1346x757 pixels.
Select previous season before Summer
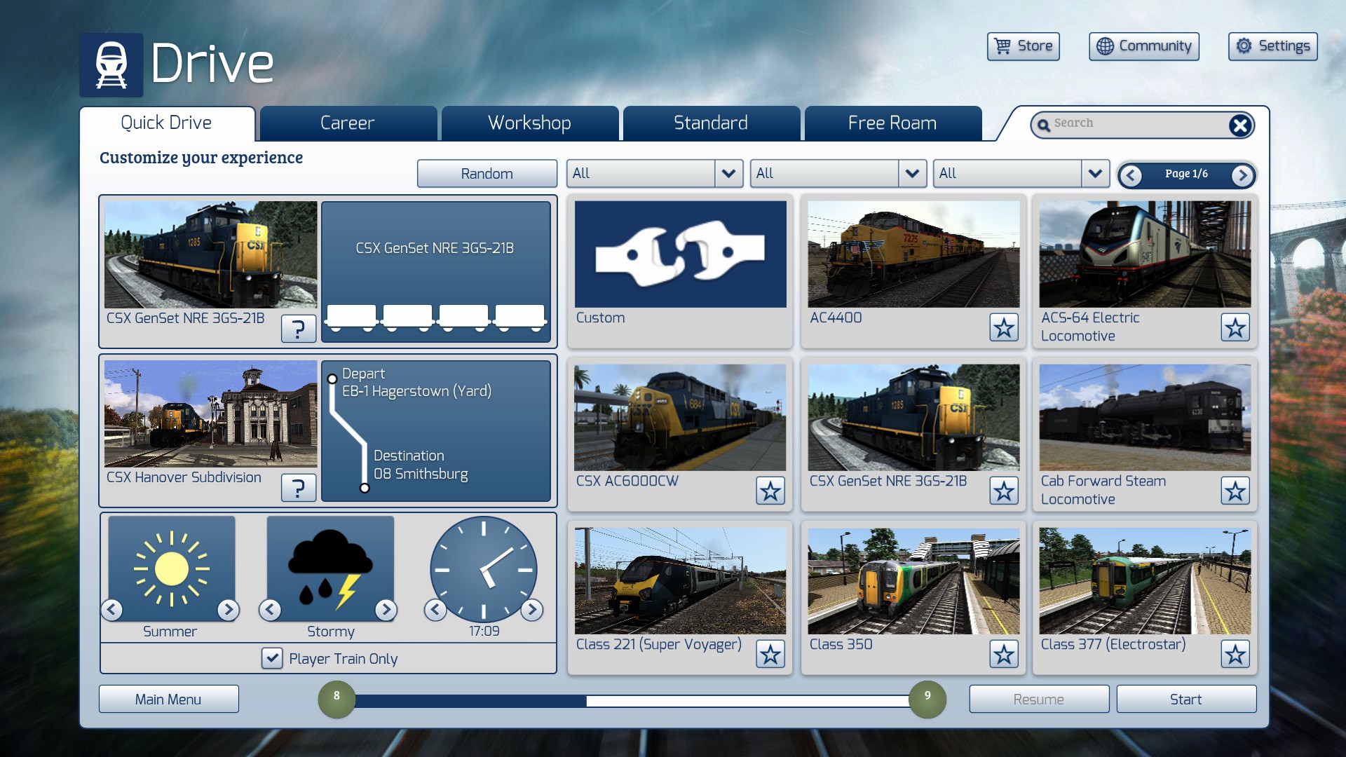click(x=112, y=610)
